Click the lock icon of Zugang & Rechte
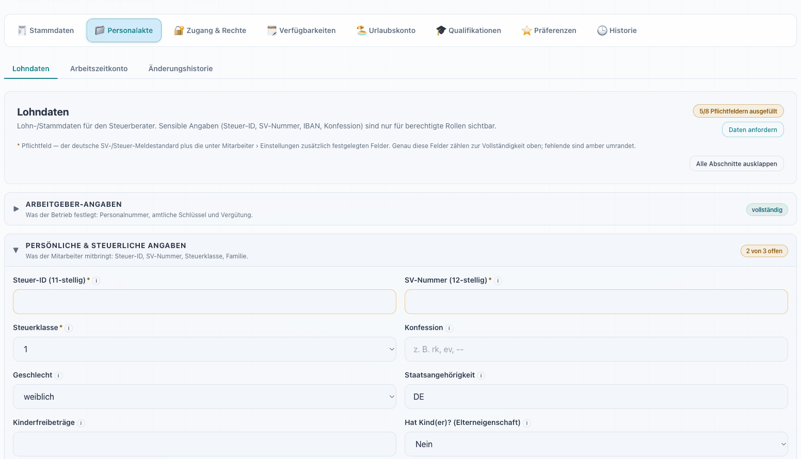Image resolution: width=801 pixels, height=459 pixels. pyautogui.click(x=179, y=30)
